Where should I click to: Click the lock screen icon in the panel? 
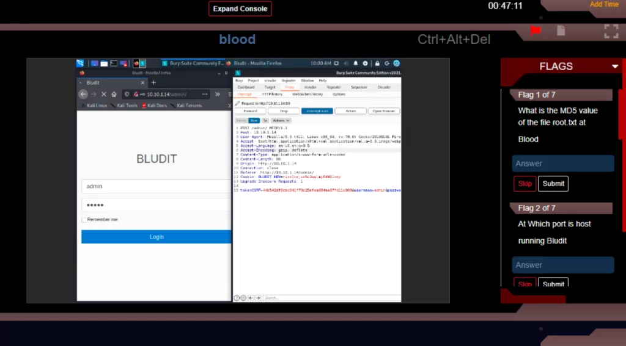[377, 63]
